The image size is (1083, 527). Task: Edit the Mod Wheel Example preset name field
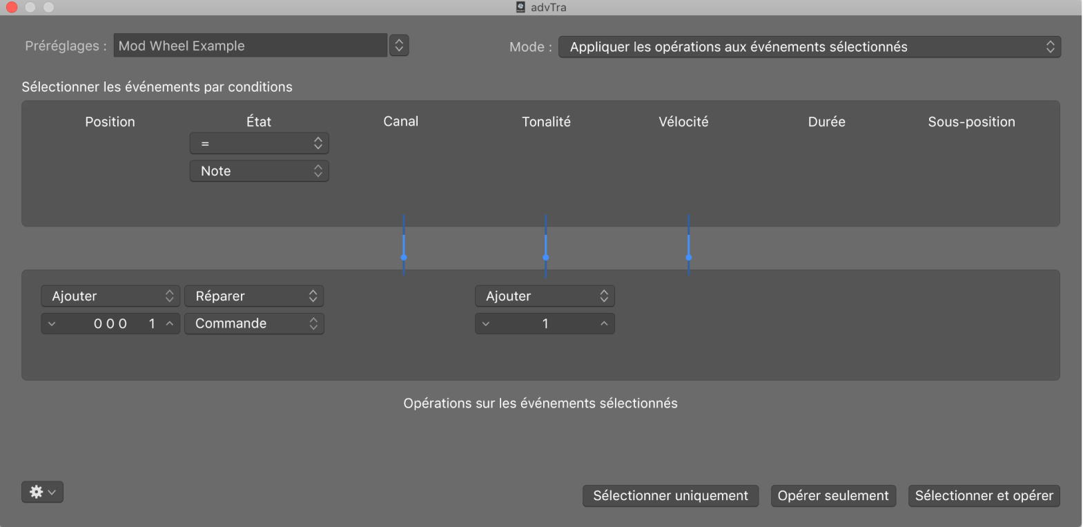point(250,46)
